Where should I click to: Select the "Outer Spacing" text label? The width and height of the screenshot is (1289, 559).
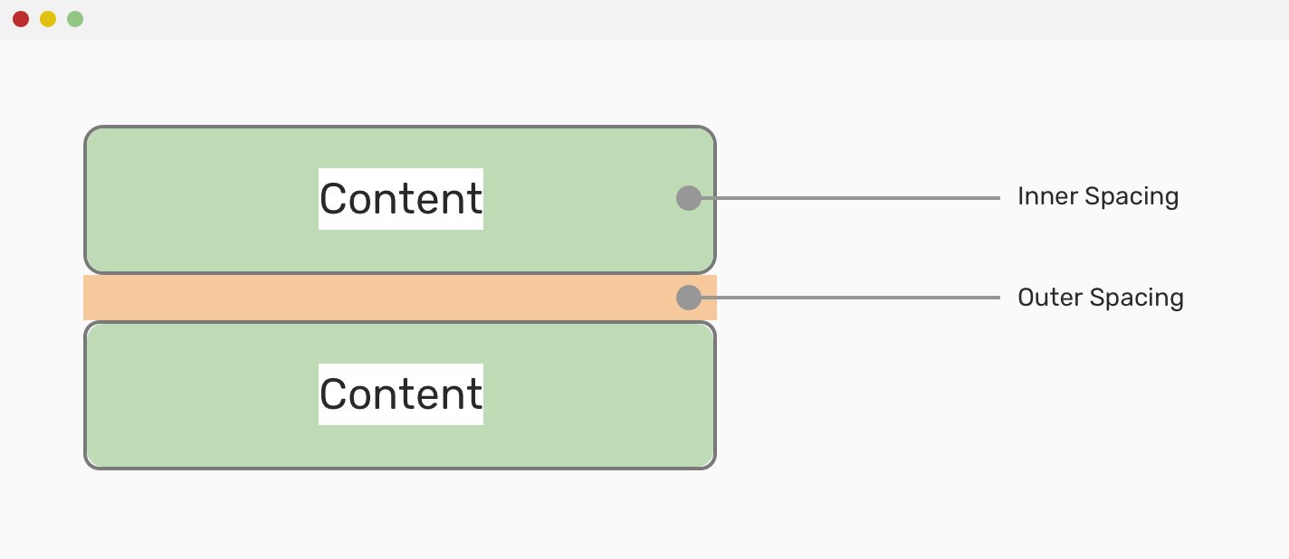point(1100,298)
